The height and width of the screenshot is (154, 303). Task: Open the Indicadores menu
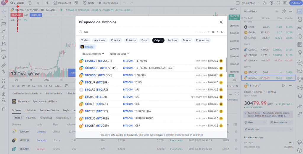tap(62, 3)
